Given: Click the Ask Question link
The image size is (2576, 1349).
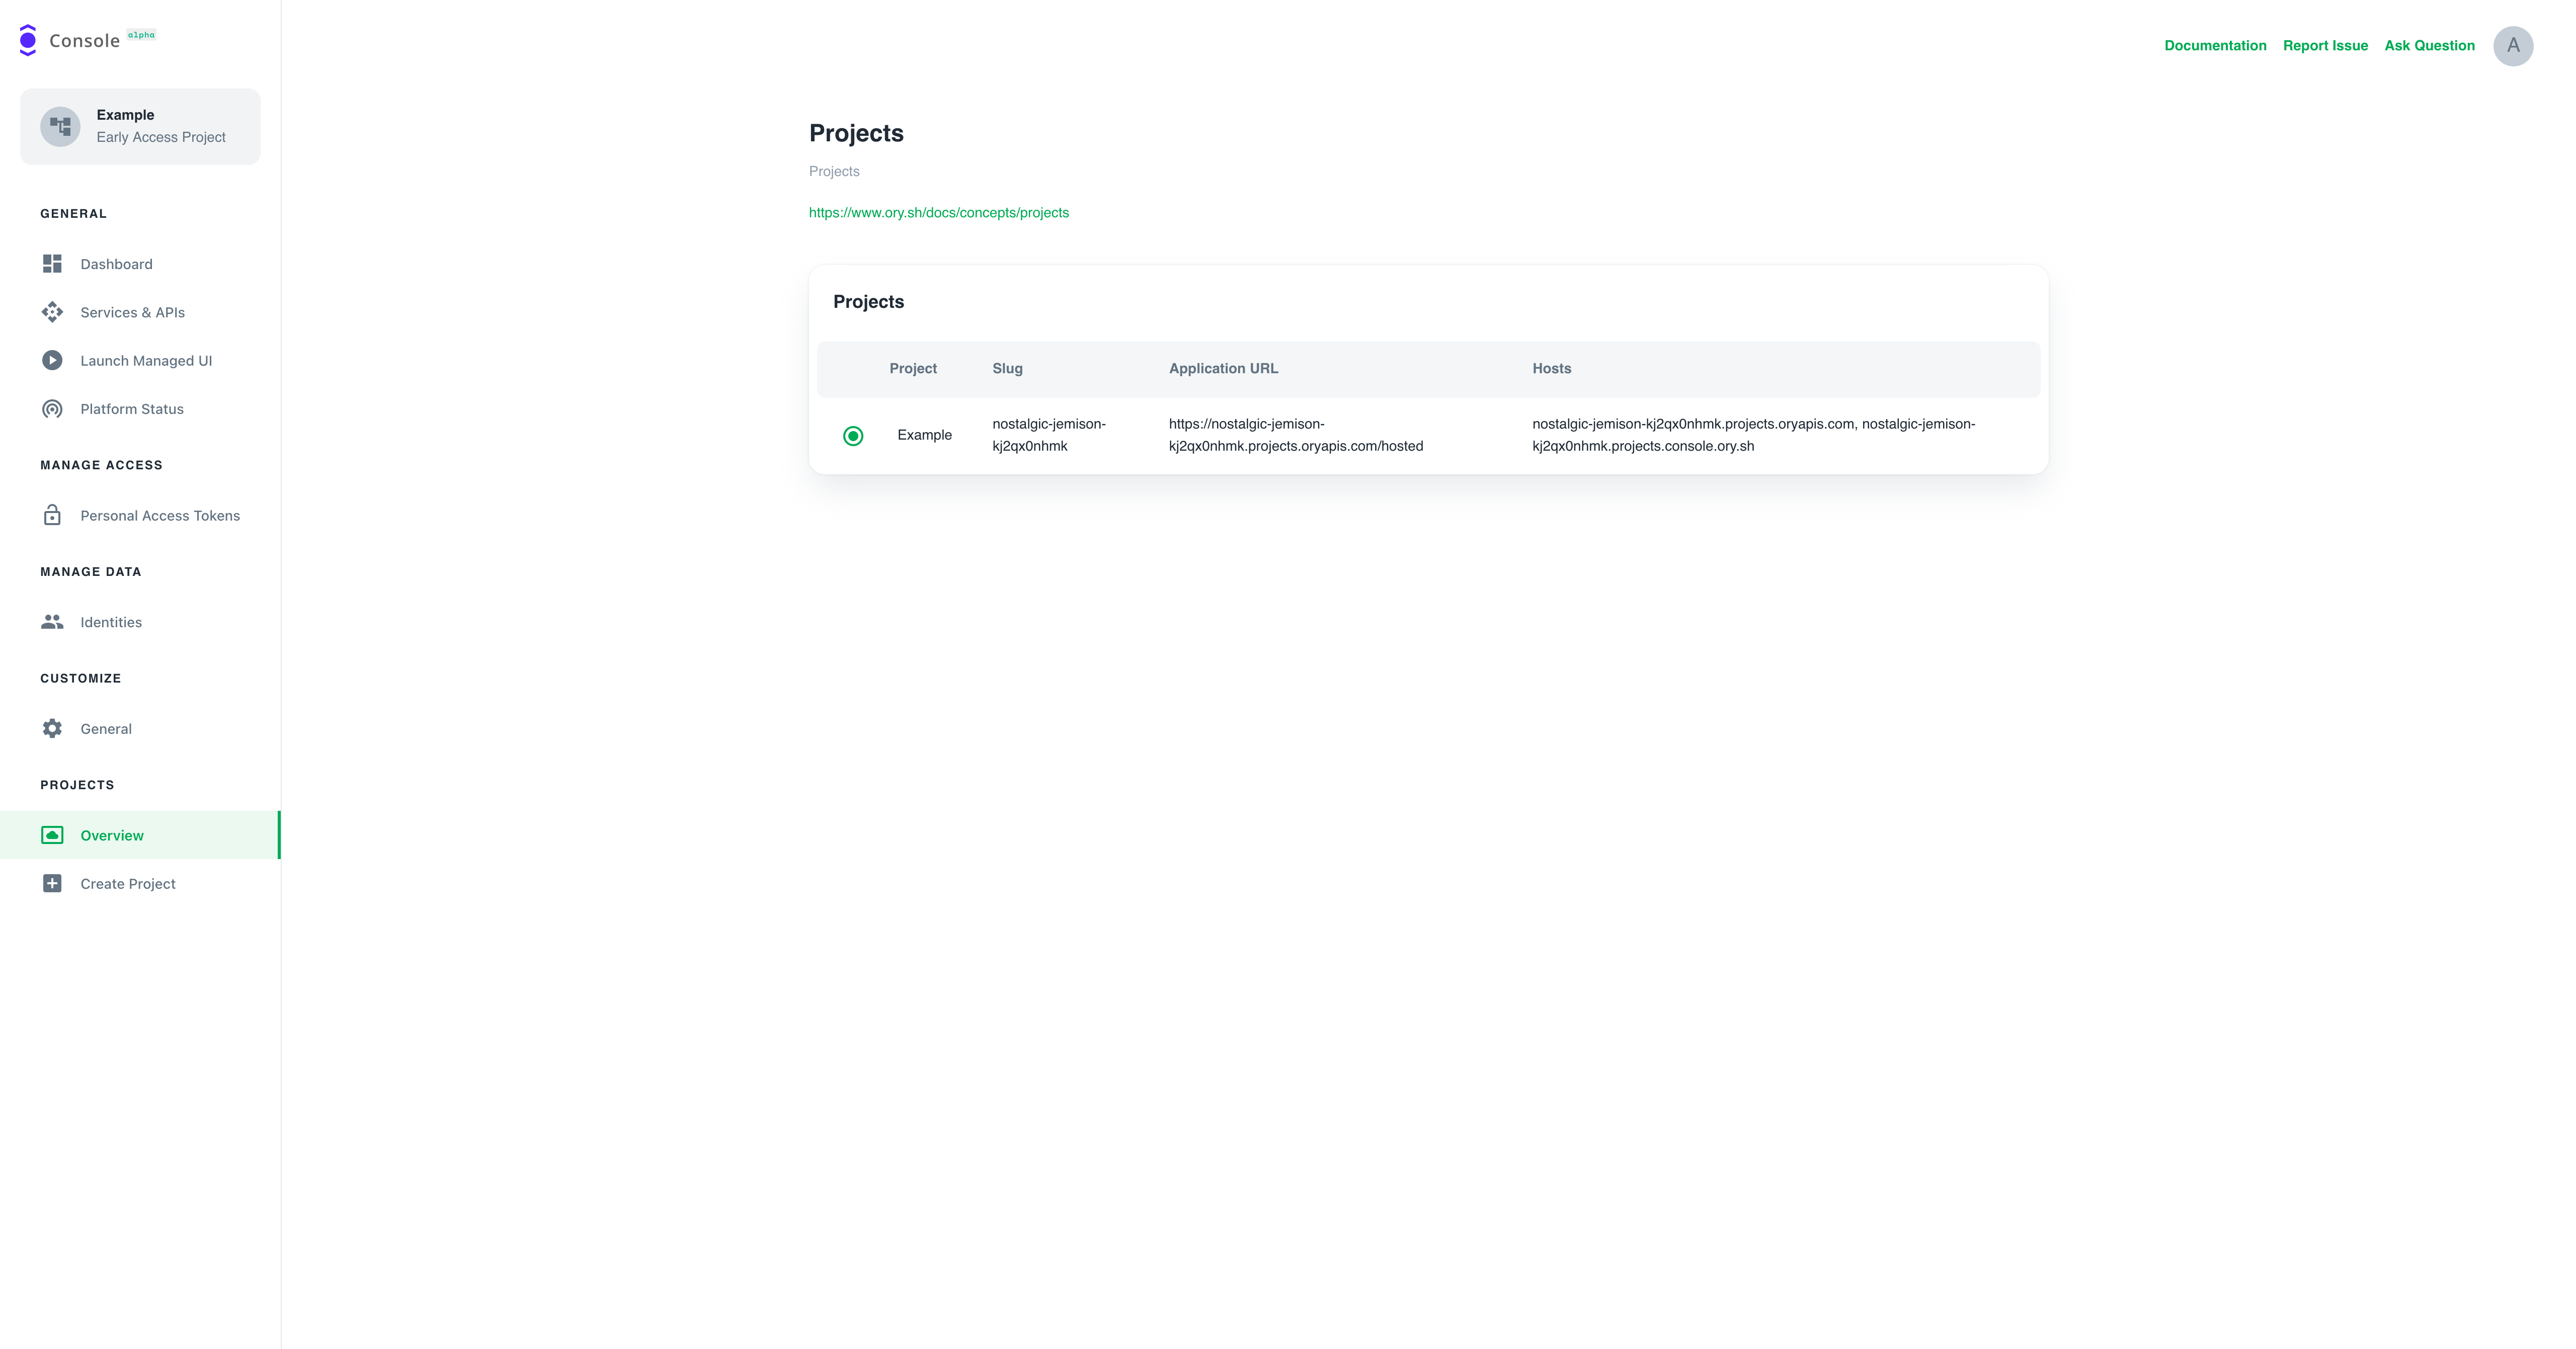Looking at the screenshot, I should [x=2429, y=45].
